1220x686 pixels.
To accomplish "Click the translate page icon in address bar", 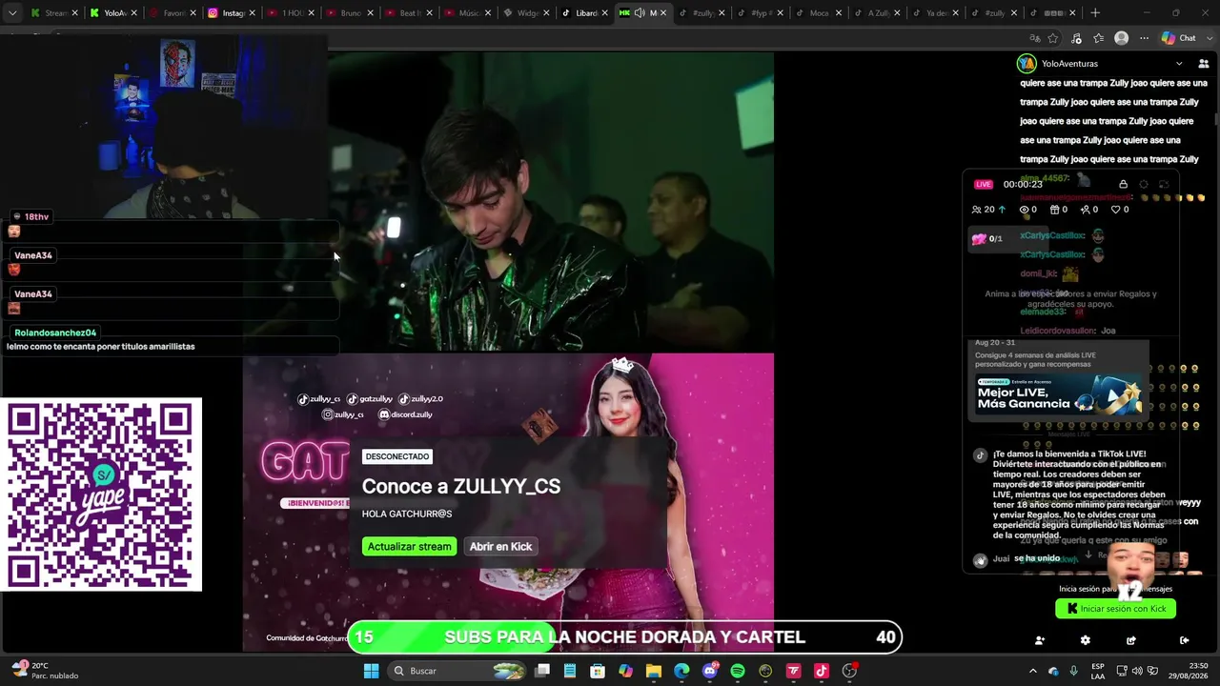I will (x=1035, y=38).
